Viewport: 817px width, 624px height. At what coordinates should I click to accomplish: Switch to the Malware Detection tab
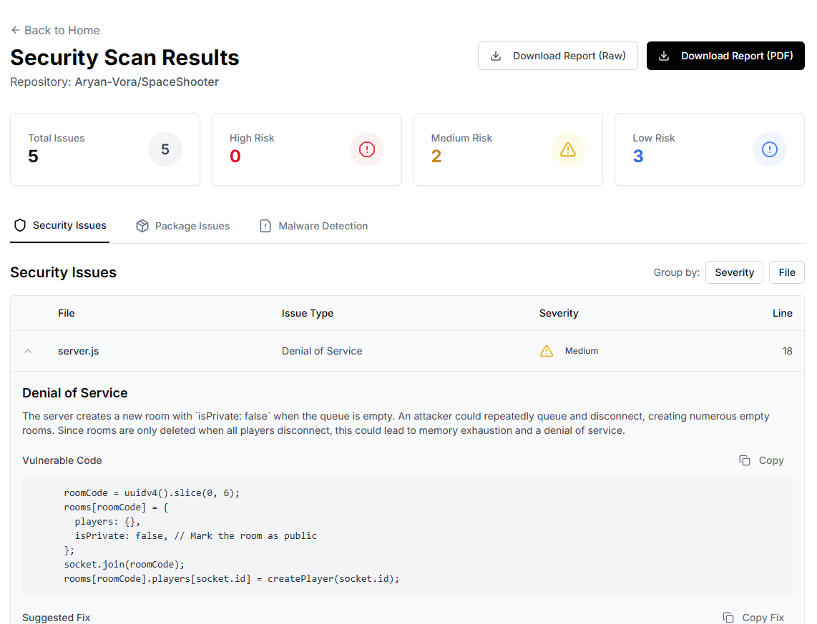313,226
